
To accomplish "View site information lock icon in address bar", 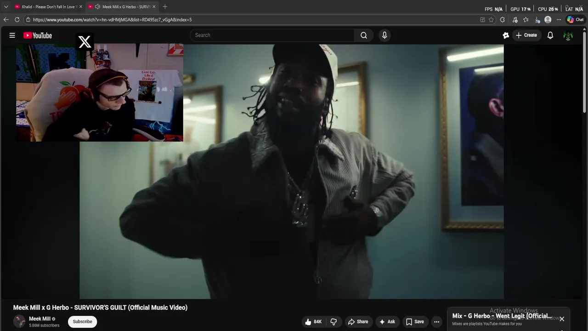I will [28, 20].
